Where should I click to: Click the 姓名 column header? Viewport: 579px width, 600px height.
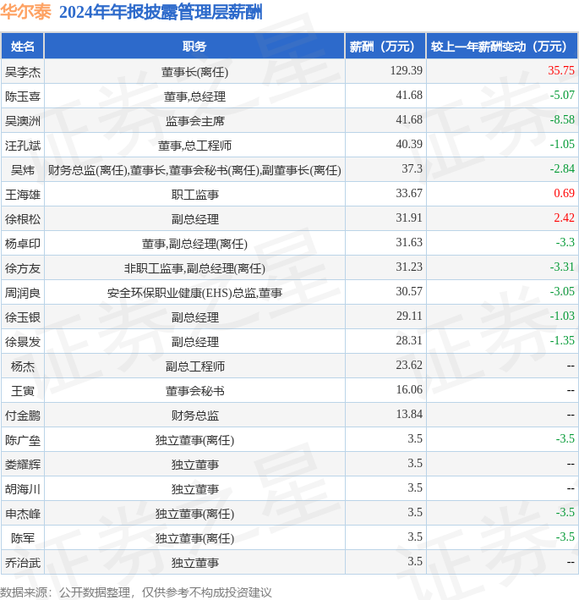click(23, 47)
